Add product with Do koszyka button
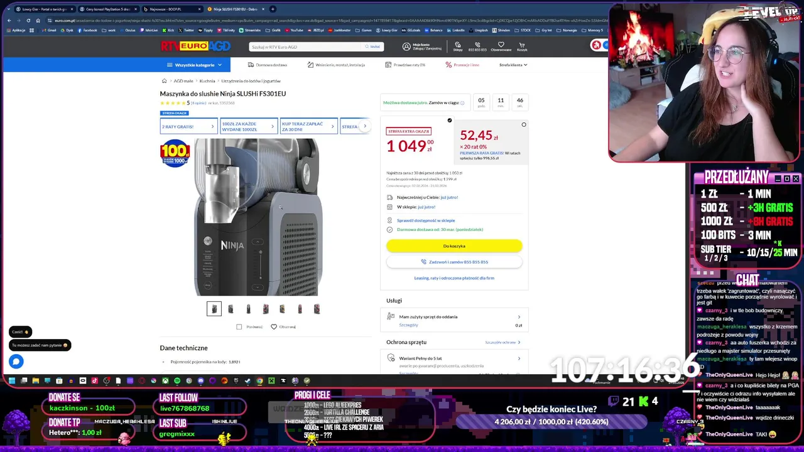 (454, 246)
